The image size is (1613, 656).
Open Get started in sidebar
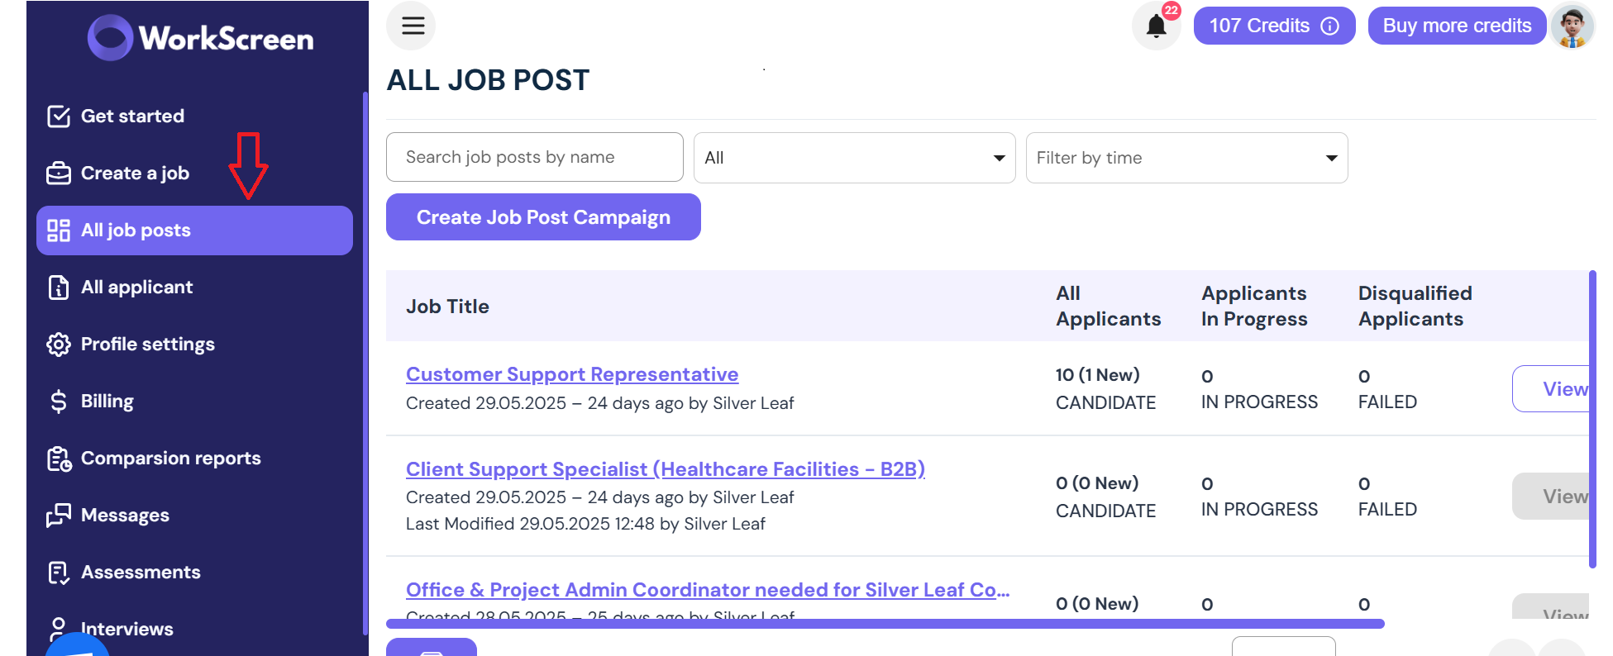coord(194,116)
